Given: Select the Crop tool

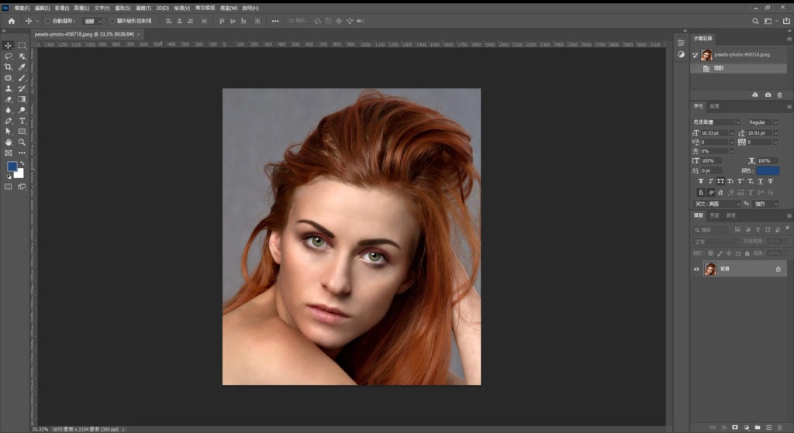Looking at the screenshot, I should tap(9, 67).
